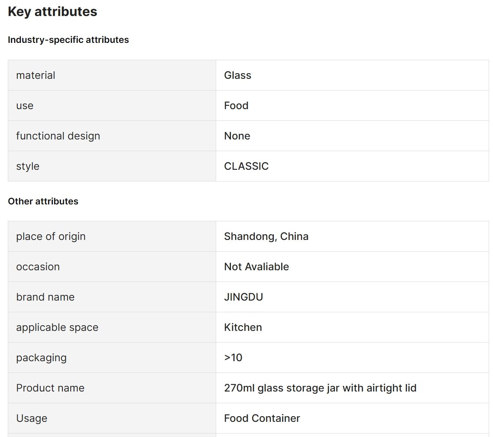Select the Food Container usage value

[262, 418]
